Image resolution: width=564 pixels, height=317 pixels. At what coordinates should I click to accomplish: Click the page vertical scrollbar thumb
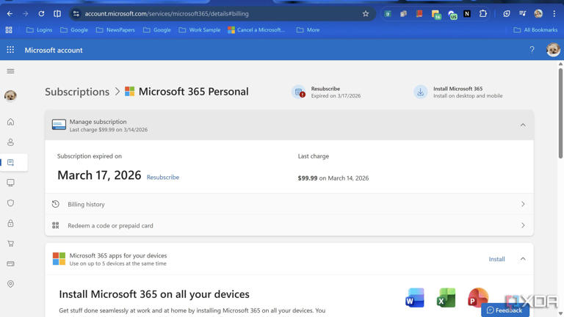(560, 112)
